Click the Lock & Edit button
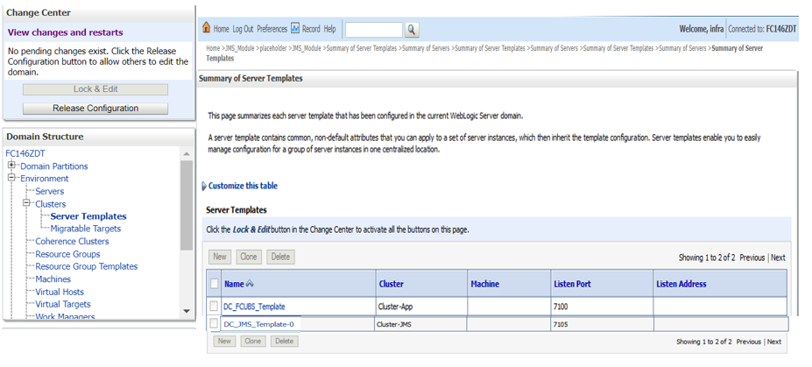The width and height of the screenshot is (812, 367). (x=95, y=89)
